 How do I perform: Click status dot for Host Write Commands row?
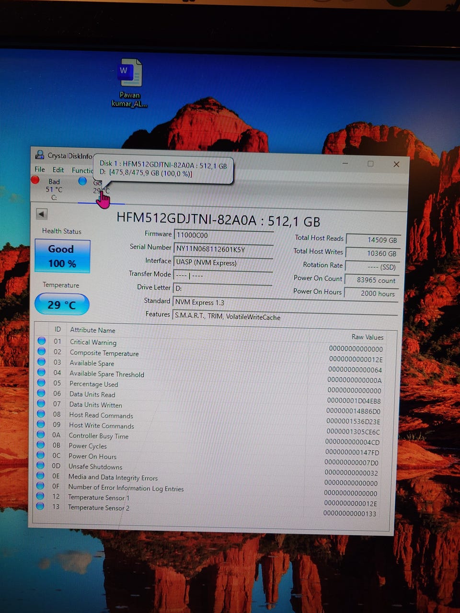point(41,424)
